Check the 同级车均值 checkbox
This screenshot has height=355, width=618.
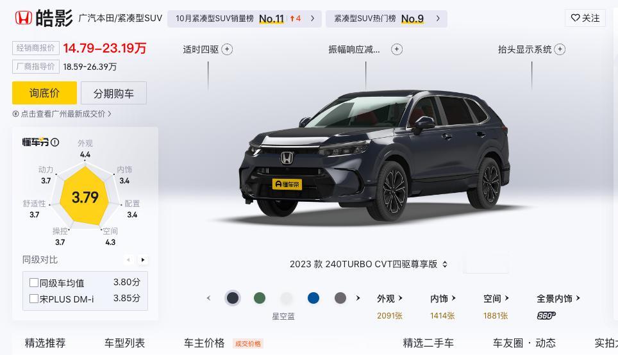point(34,283)
